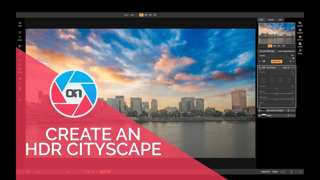
Task: Set the navigator zoom to 25
Action: (x=283, y=46)
